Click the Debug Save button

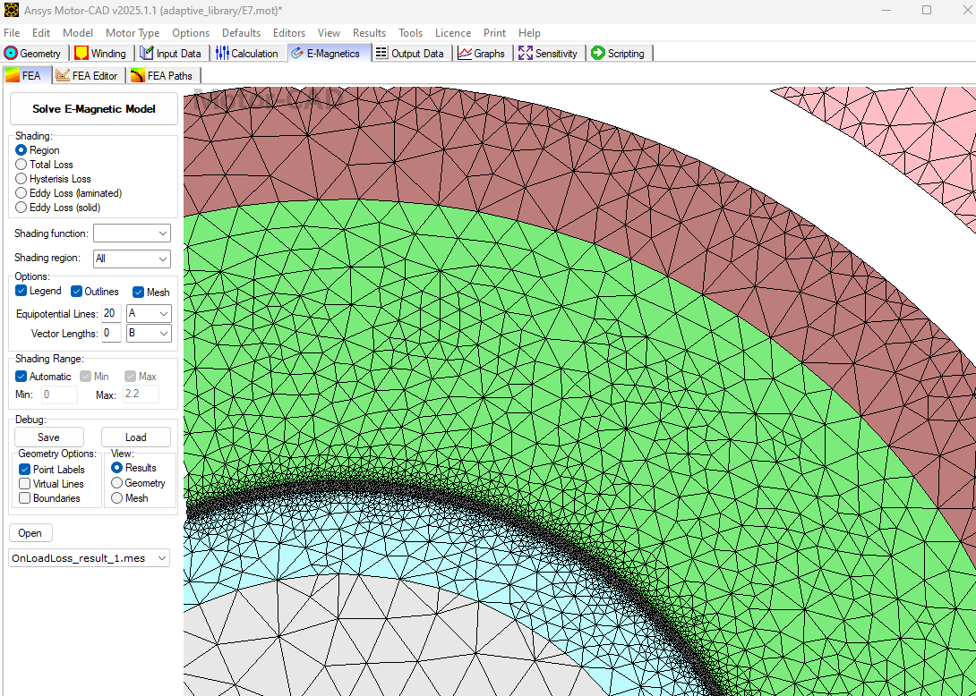pos(48,437)
